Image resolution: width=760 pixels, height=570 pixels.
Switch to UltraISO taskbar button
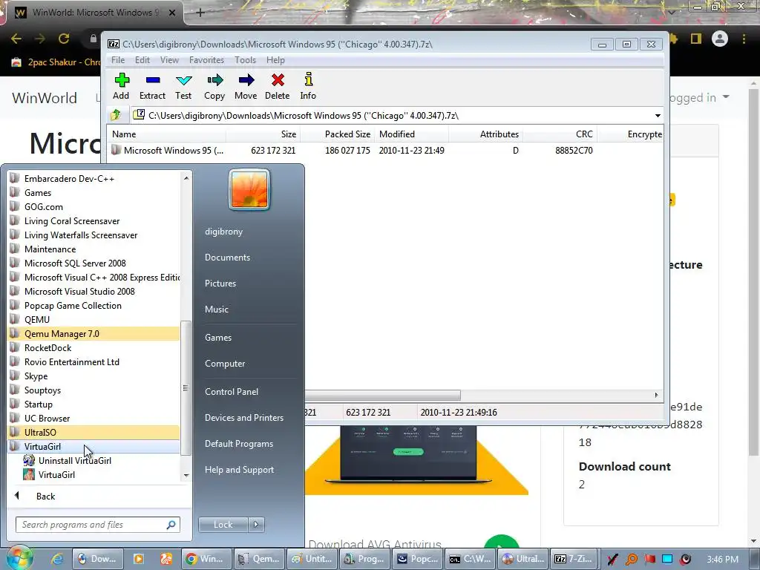click(x=523, y=559)
